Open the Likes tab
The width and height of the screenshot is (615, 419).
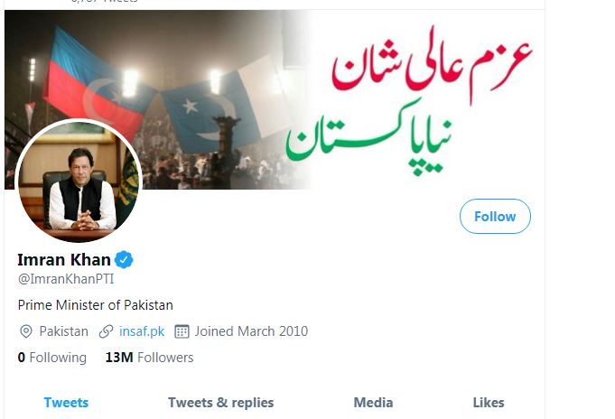[x=489, y=403]
